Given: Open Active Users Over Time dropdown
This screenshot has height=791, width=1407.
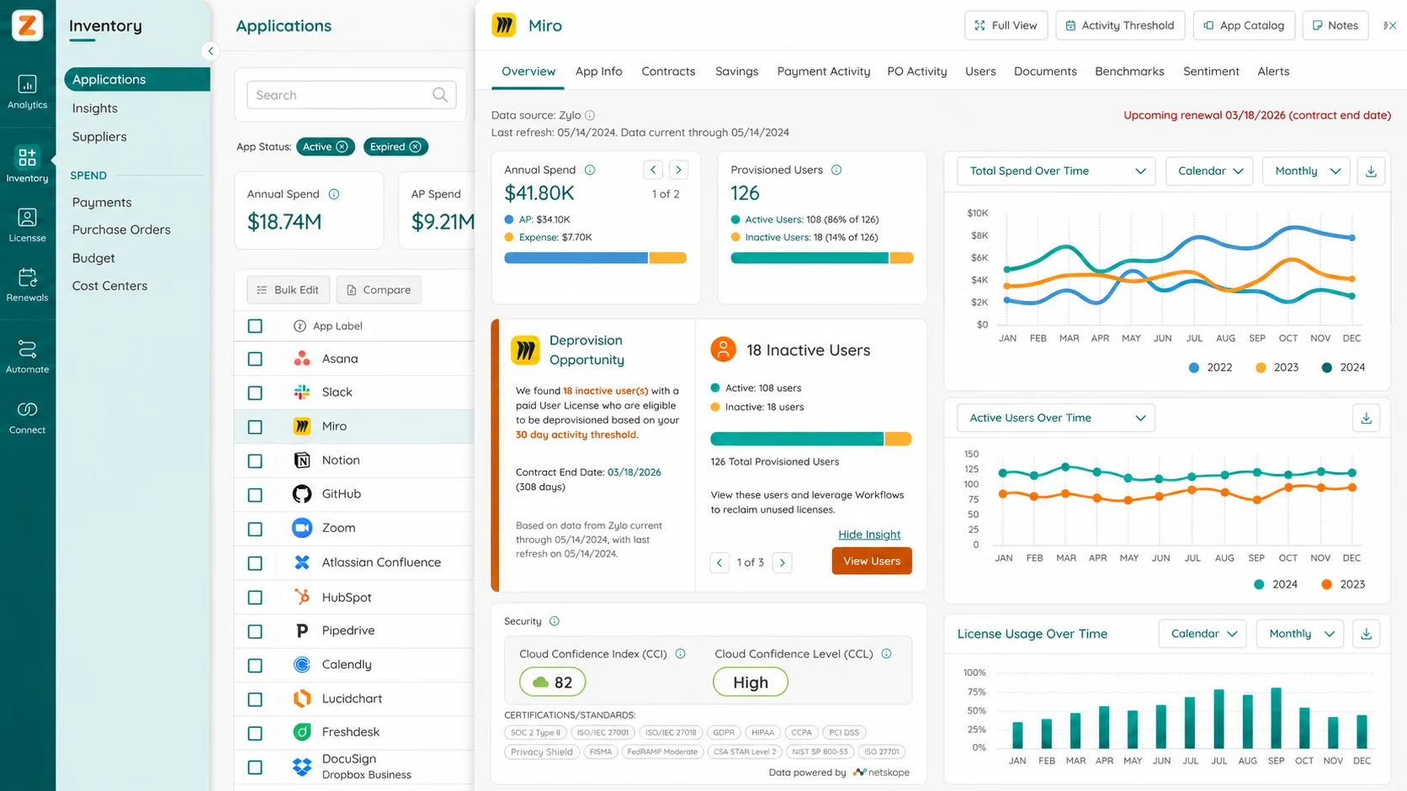Looking at the screenshot, I should [x=1056, y=418].
